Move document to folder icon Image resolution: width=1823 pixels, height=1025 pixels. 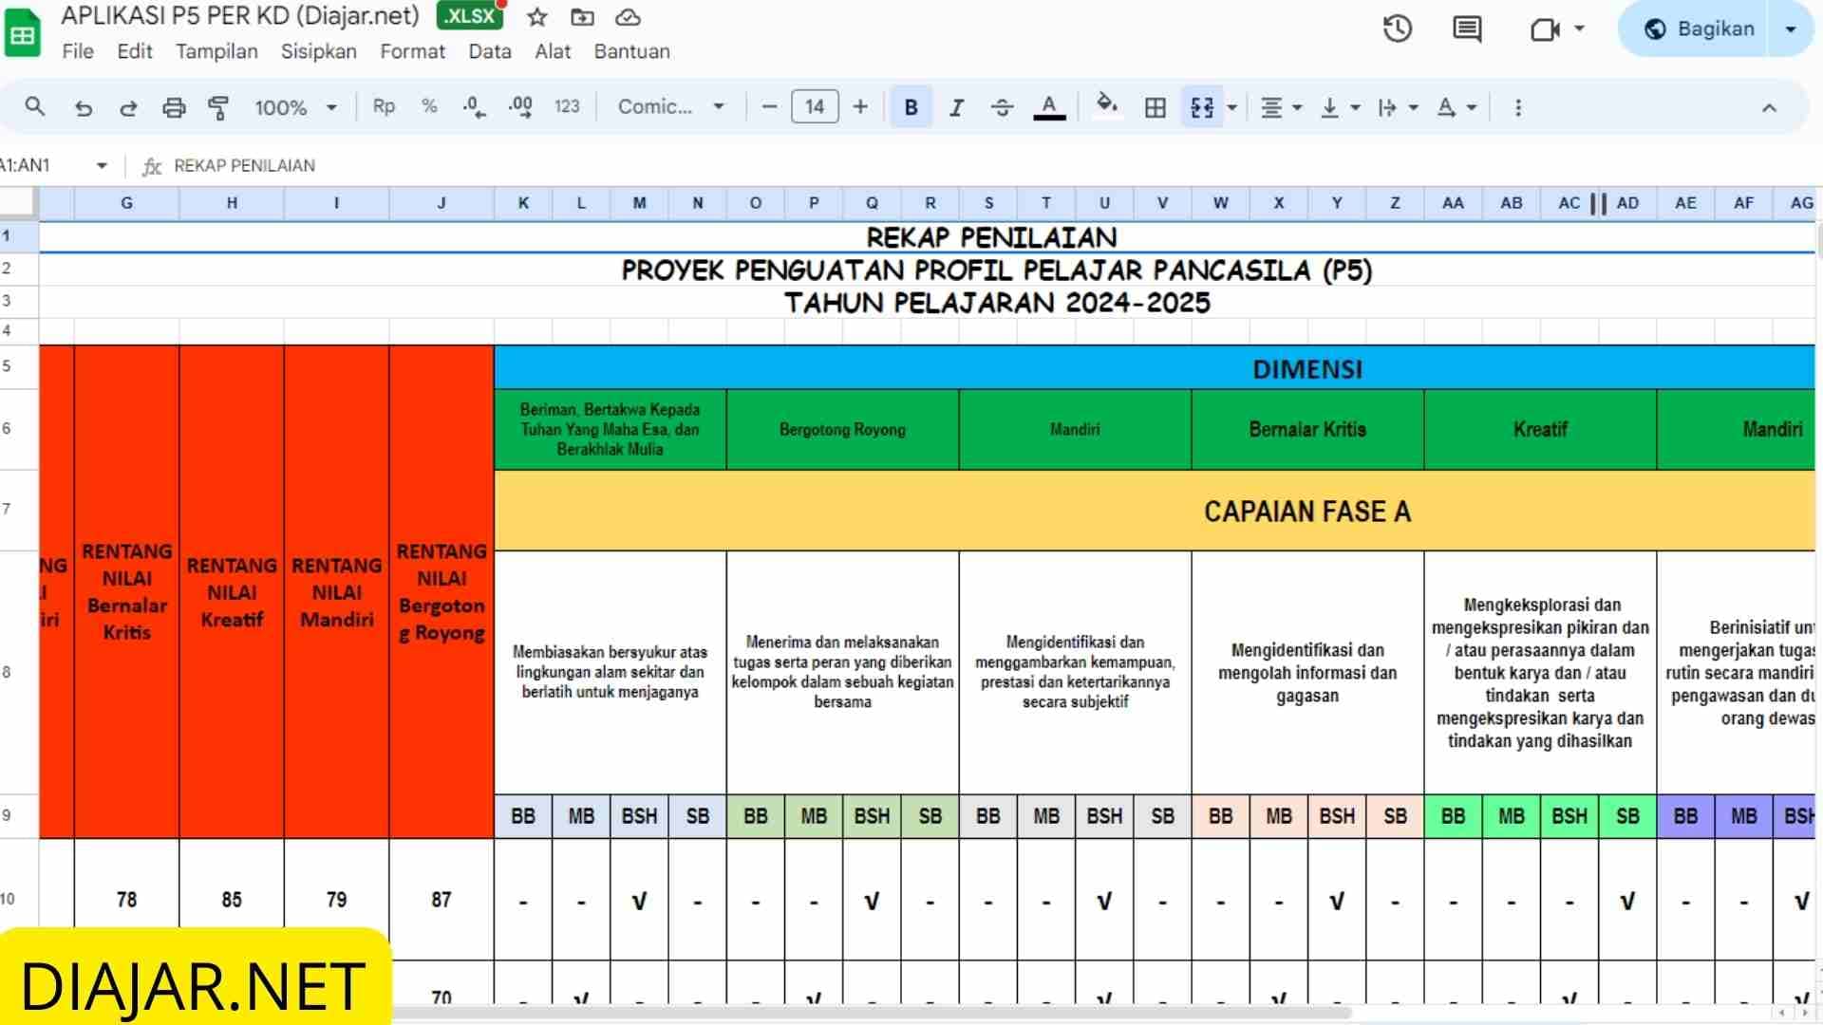coord(582,17)
